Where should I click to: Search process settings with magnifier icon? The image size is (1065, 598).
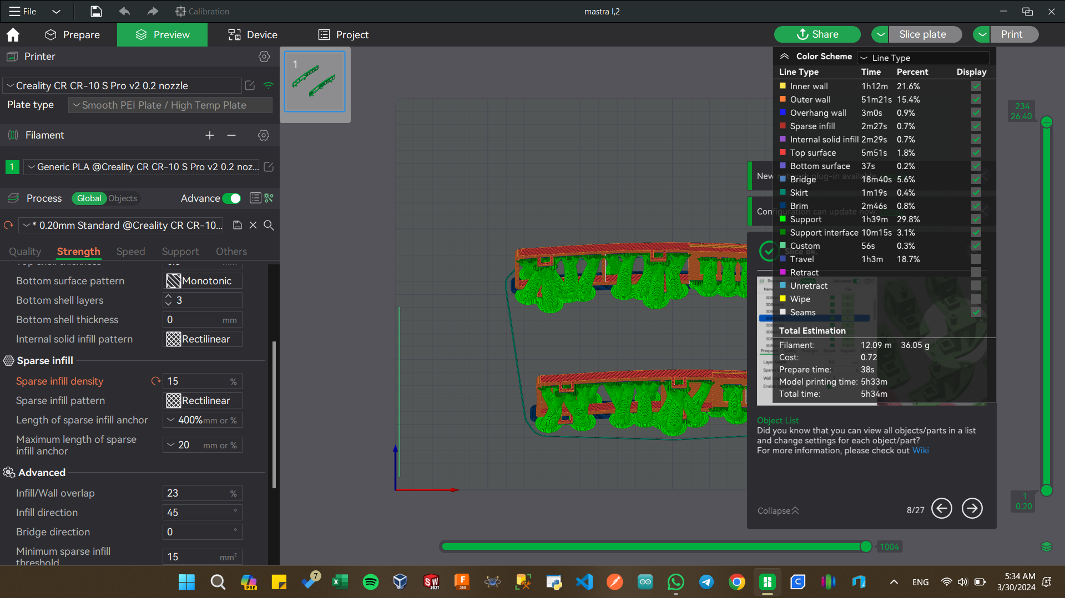tap(269, 225)
